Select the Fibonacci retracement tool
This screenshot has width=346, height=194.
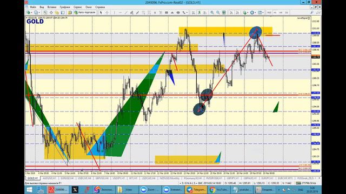[143, 12]
